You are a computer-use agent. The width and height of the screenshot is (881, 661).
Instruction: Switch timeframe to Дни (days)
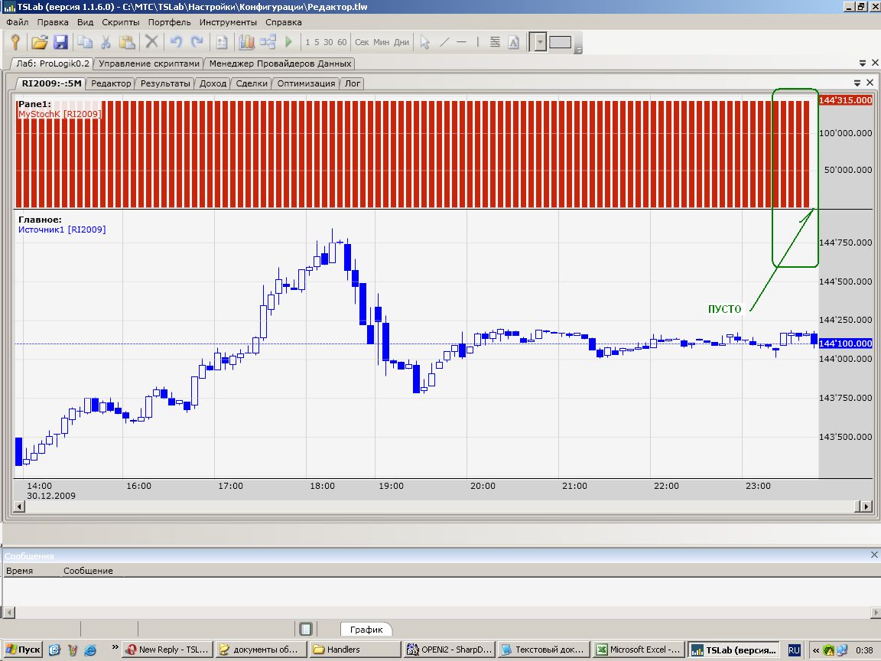coord(401,42)
